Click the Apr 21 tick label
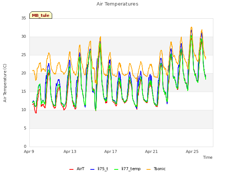235x176 pixels. (151, 151)
